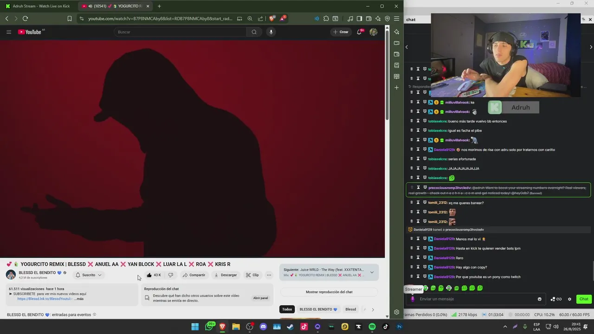Click the Descargar button
594x334 pixels.
pyautogui.click(x=226, y=275)
